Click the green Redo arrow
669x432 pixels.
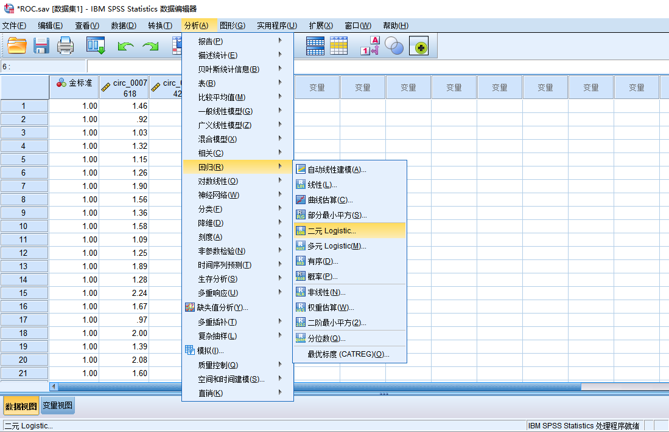[x=150, y=46]
